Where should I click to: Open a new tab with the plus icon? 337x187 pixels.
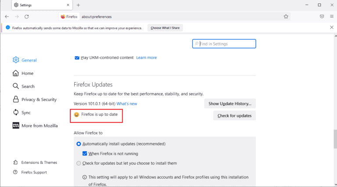point(78,5)
